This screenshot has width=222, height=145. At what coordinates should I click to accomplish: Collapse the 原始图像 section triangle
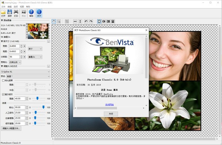tap(2, 20)
